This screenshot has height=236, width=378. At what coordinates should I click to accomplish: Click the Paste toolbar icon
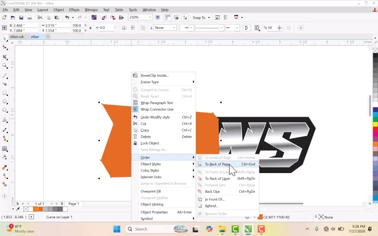(57, 17)
